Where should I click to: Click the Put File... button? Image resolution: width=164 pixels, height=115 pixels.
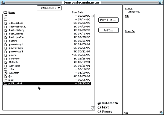109,20
